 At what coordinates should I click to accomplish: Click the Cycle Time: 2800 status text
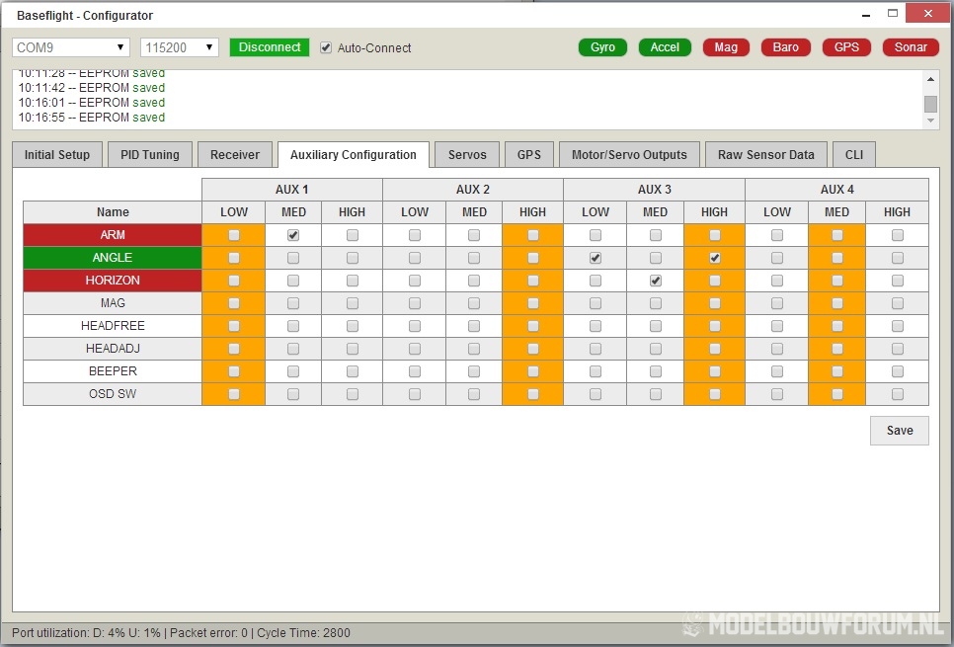[303, 633]
